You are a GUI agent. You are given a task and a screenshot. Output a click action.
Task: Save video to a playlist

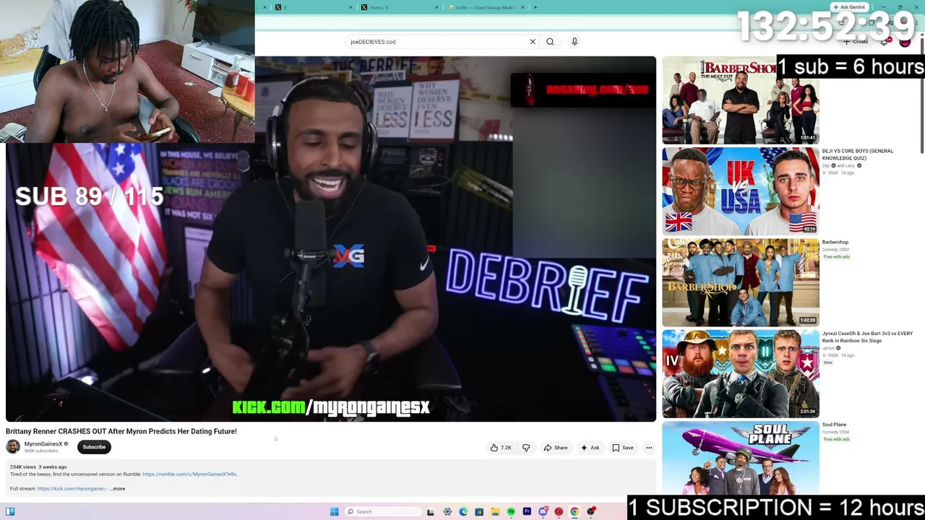coord(622,448)
